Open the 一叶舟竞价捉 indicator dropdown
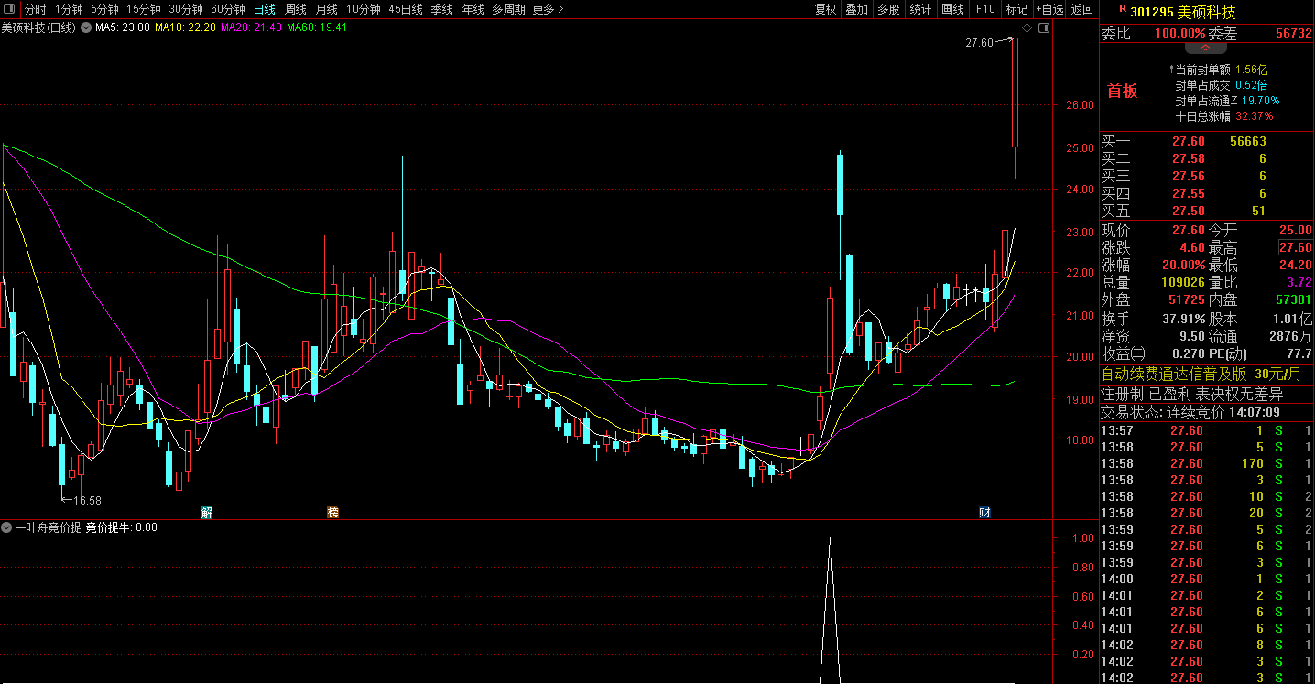The image size is (1315, 684). pos(7,527)
